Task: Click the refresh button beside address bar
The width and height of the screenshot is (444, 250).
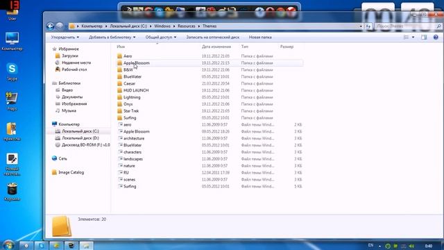Action: pyautogui.click(x=368, y=26)
